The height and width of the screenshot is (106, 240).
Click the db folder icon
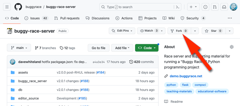13,90
